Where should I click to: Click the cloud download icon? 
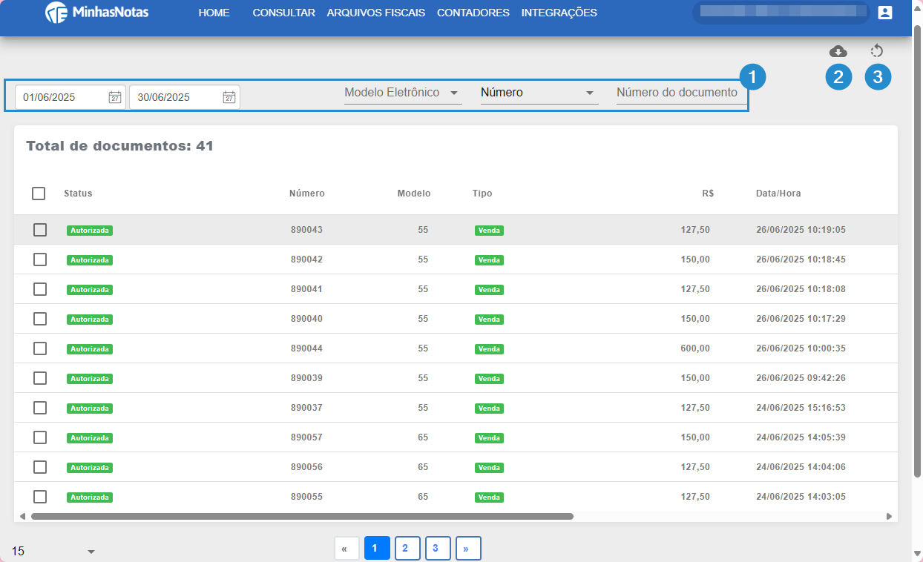[838, 51]
